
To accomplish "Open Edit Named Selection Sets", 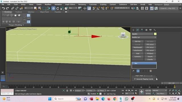I will click(x=112, y=8).
